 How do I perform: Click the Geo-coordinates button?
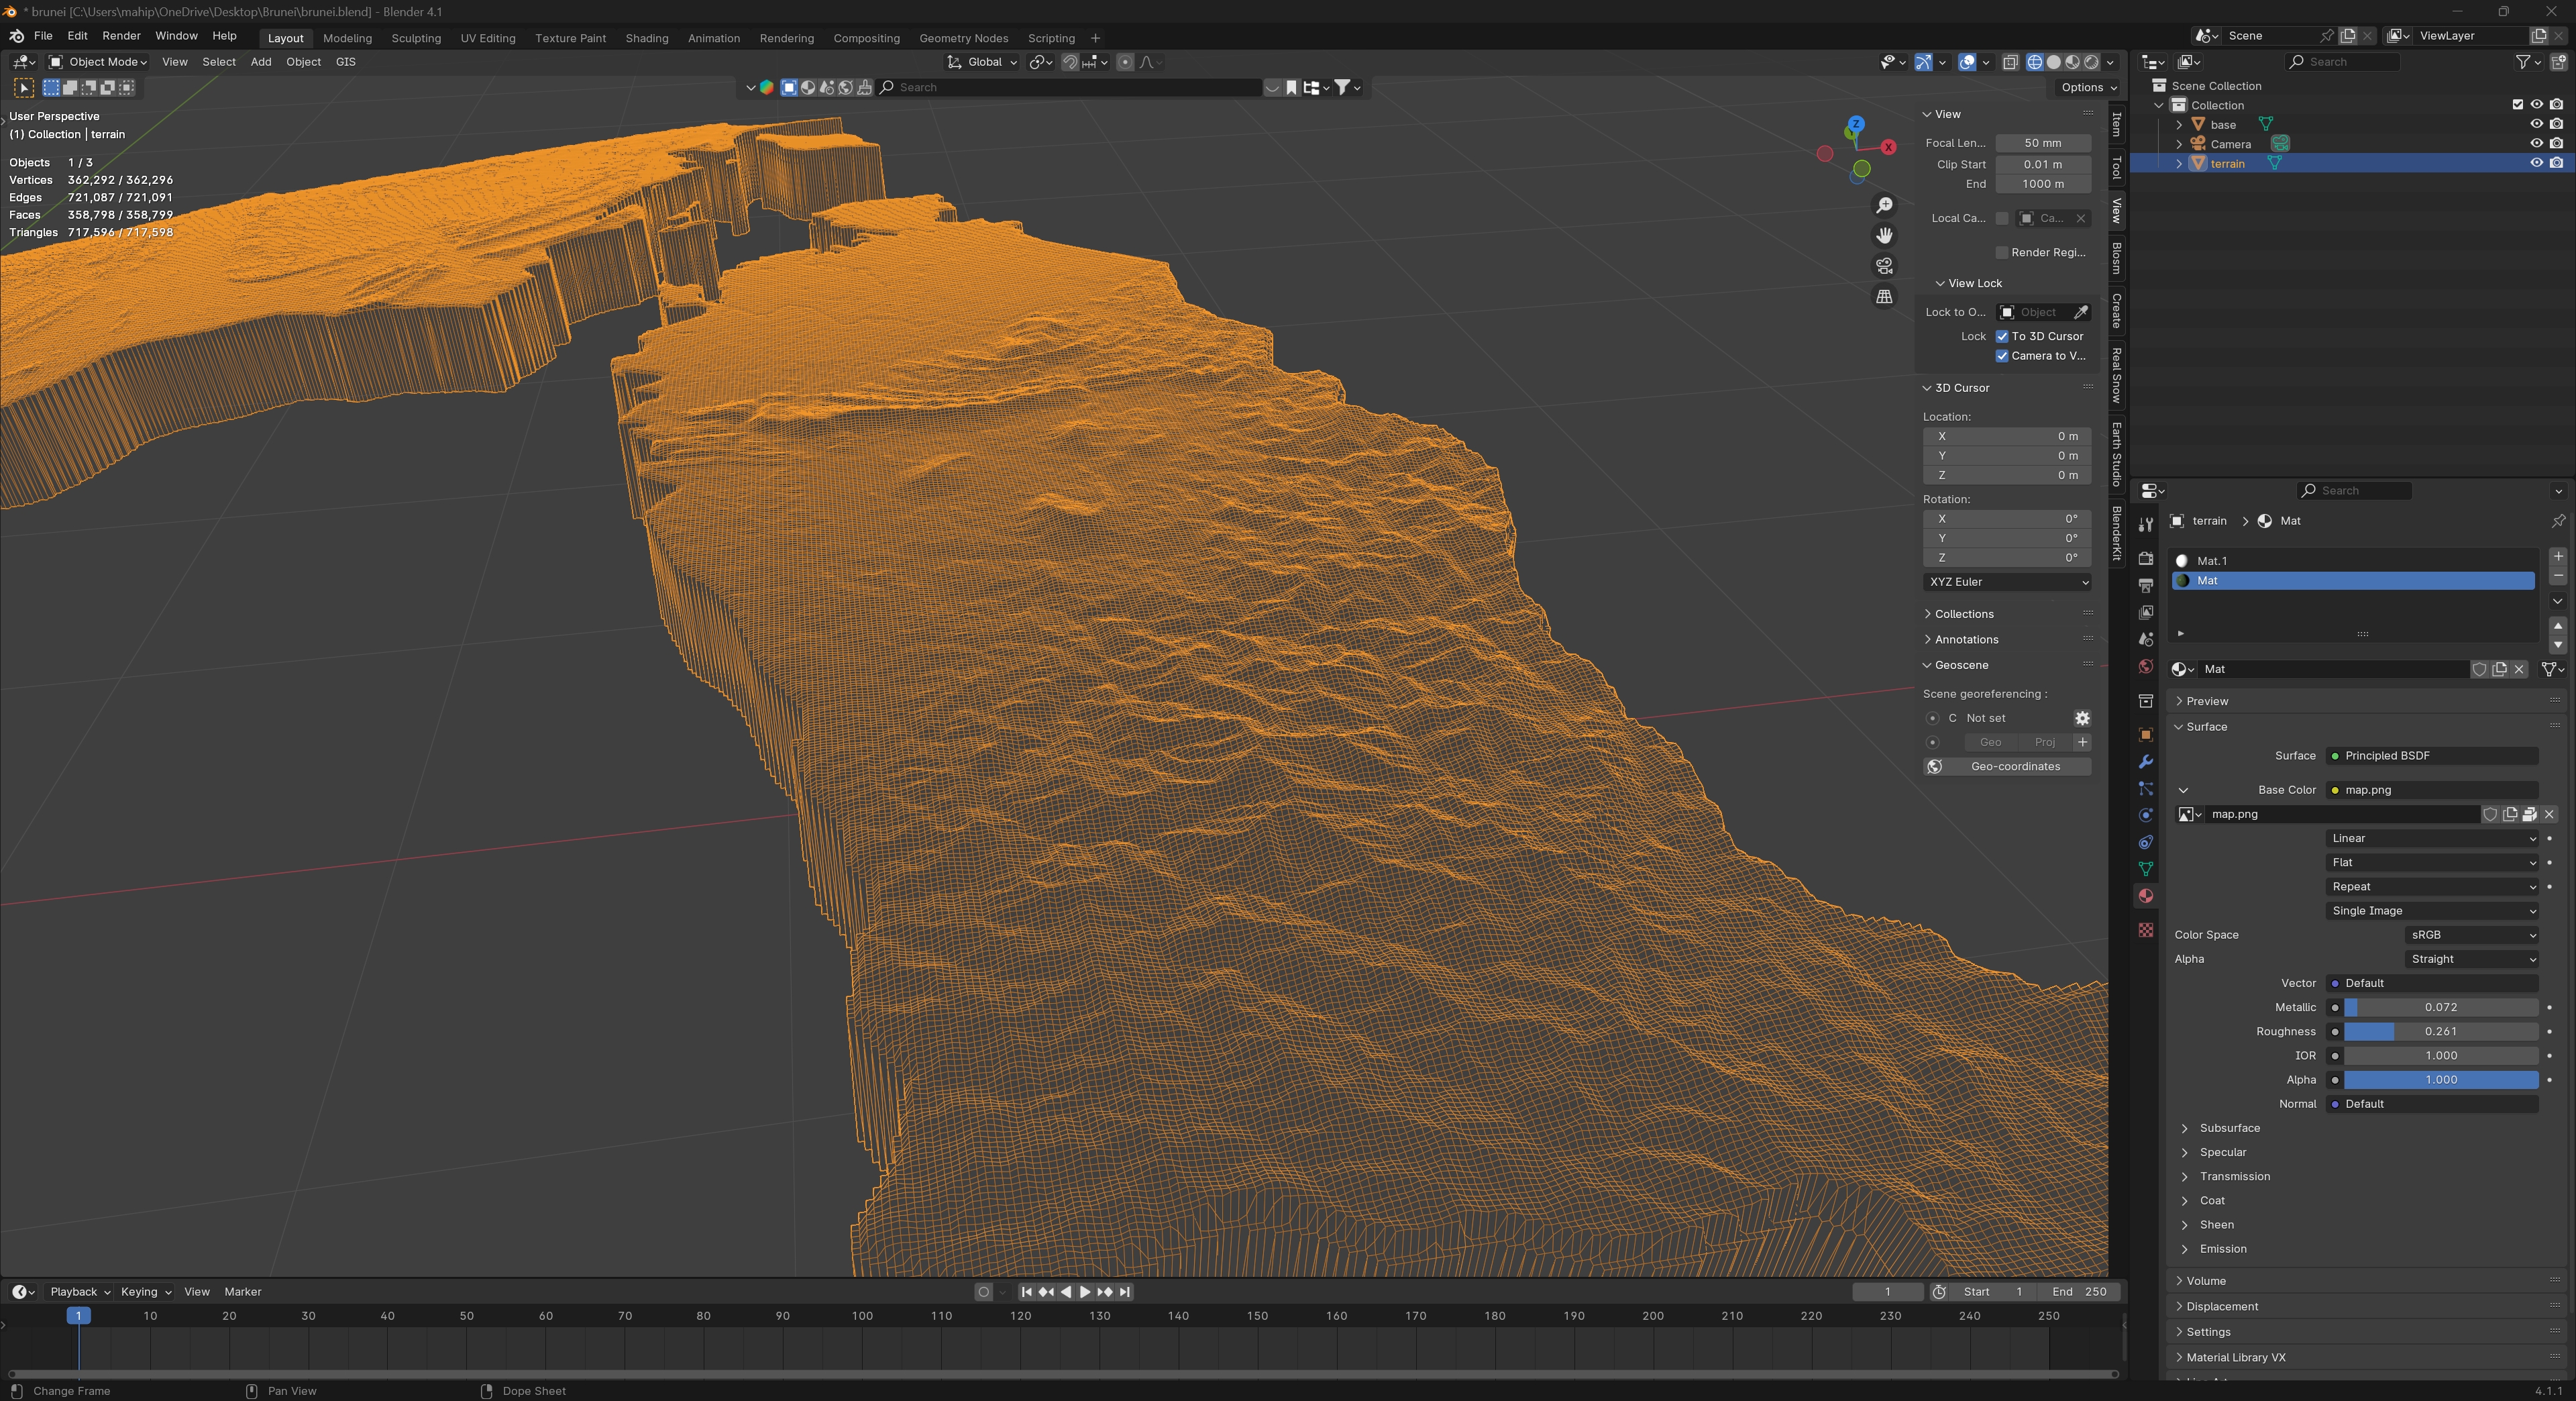(2014, 766)
